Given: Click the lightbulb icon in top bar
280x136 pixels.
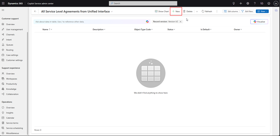Looking at the screenshot, I should point(234,3).
